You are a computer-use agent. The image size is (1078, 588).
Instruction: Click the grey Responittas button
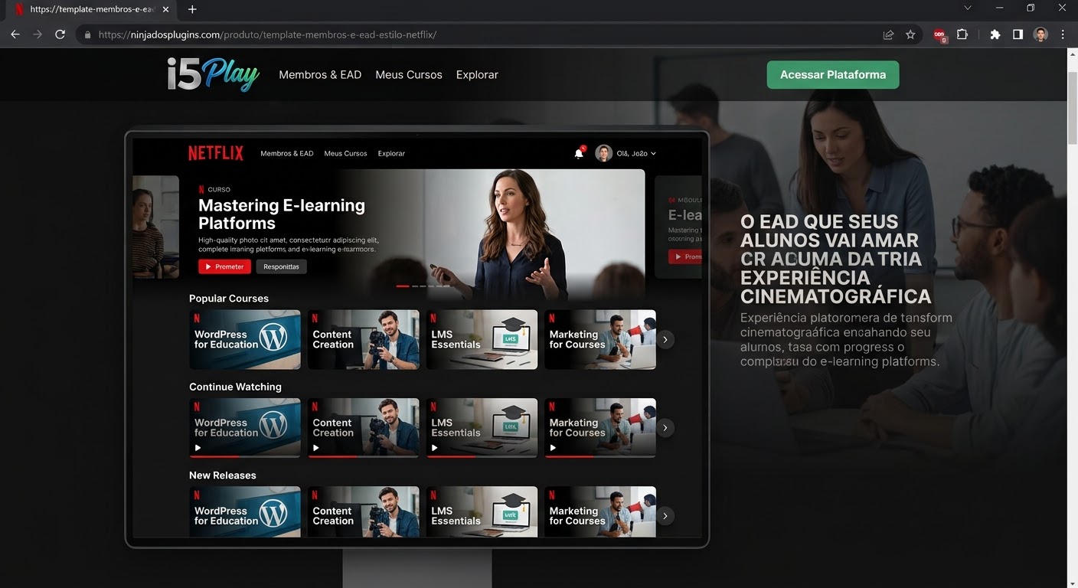coord(281,266)
